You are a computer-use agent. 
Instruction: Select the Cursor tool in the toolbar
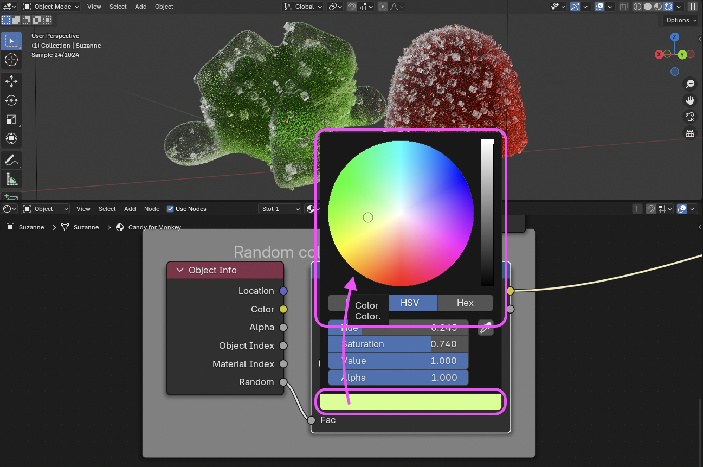click(11, 60)
